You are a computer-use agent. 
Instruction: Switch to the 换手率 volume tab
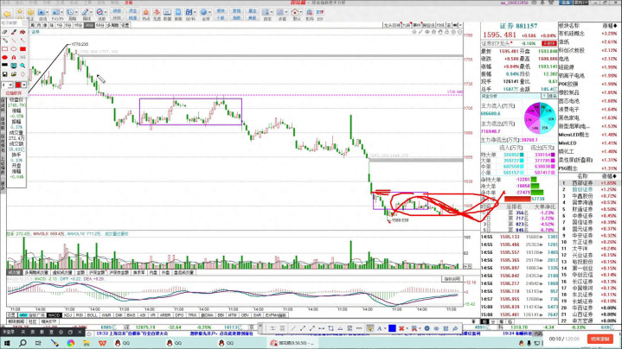point(138,272)
